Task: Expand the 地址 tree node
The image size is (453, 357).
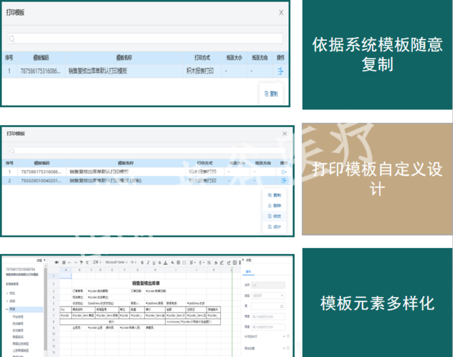Action: 7,293
